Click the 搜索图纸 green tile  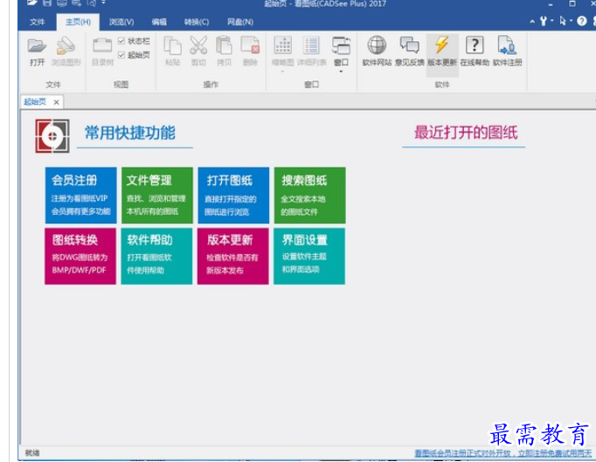pyautogui.click(x=309, y=196)
